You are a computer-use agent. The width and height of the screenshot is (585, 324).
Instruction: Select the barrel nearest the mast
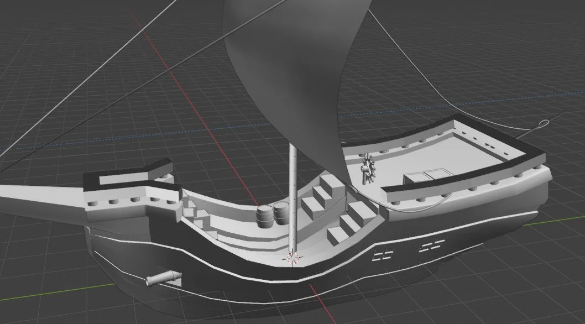click(x=281, y=213)
